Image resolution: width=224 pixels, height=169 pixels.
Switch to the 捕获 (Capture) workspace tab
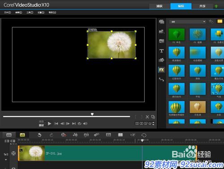[159, 6]
